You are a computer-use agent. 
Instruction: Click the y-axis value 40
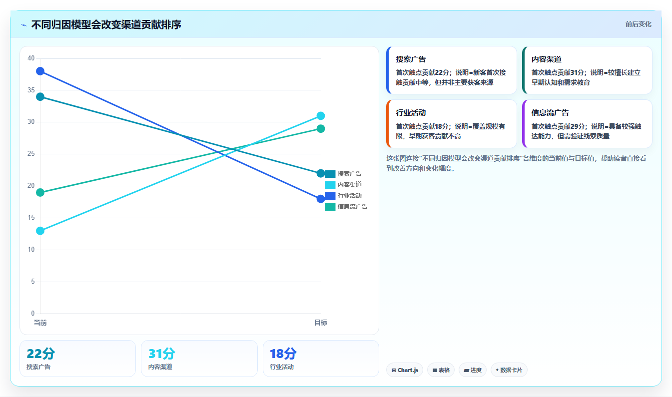coord(31,58)
